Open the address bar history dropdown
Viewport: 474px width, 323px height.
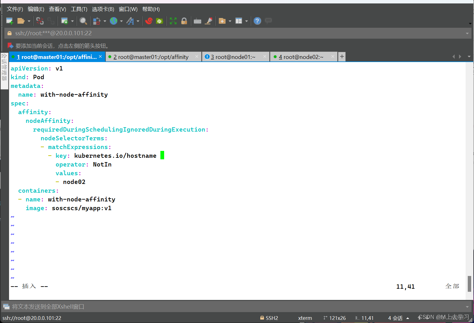(x=467, y=33)
